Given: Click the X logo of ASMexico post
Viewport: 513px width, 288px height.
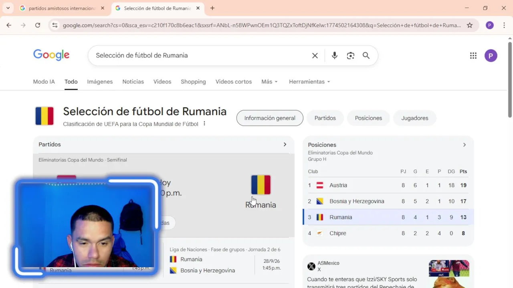Looking at the screenshot, I should pyautogui.click(x=311, y=266).
